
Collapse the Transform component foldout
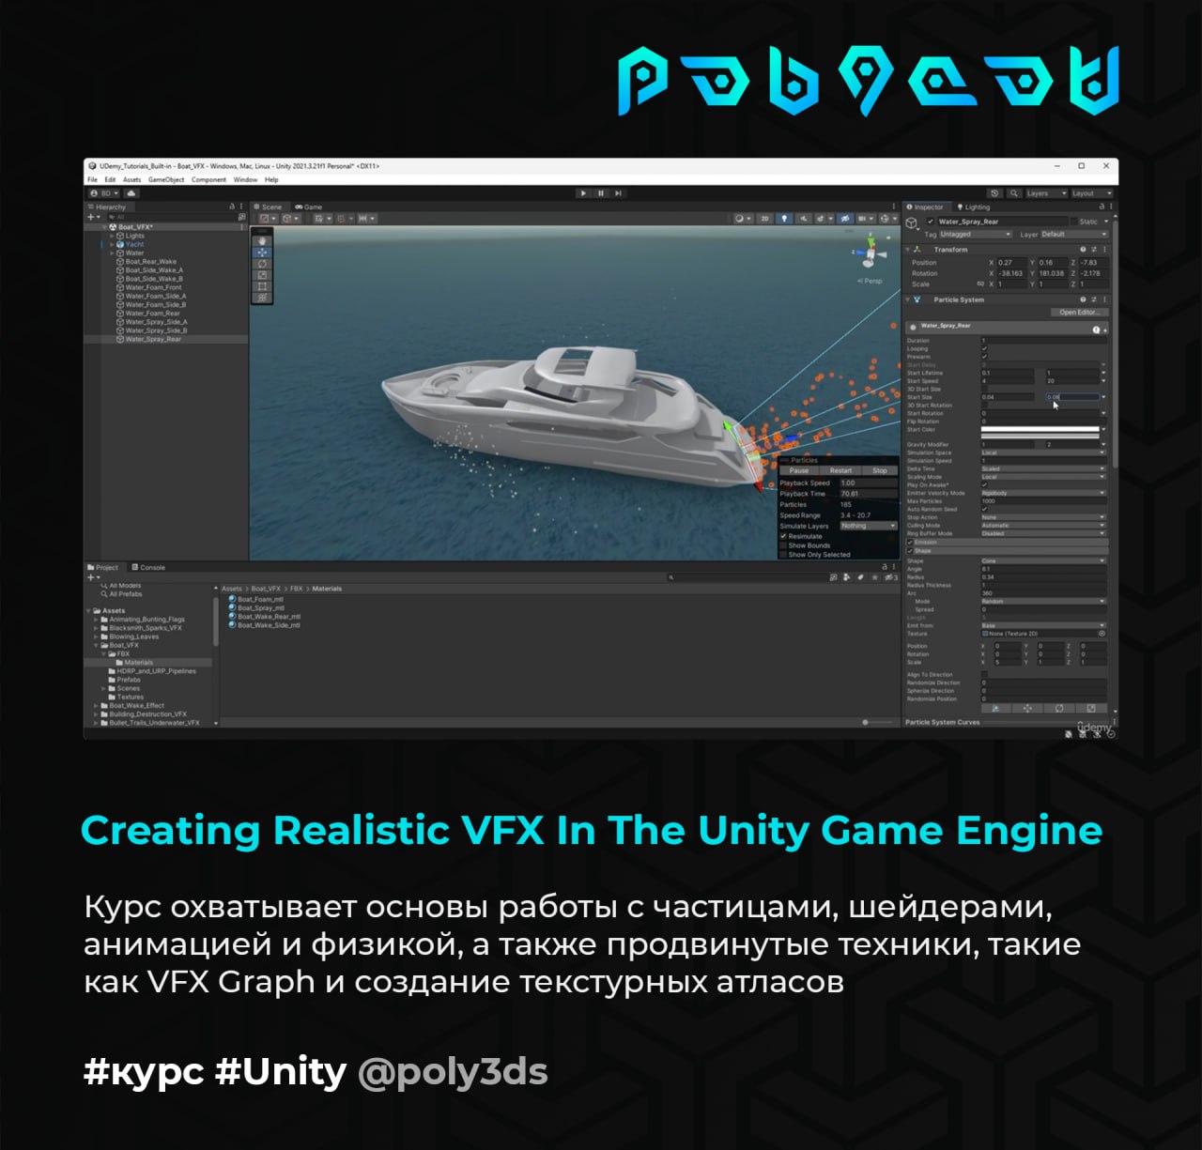[907, 249]
